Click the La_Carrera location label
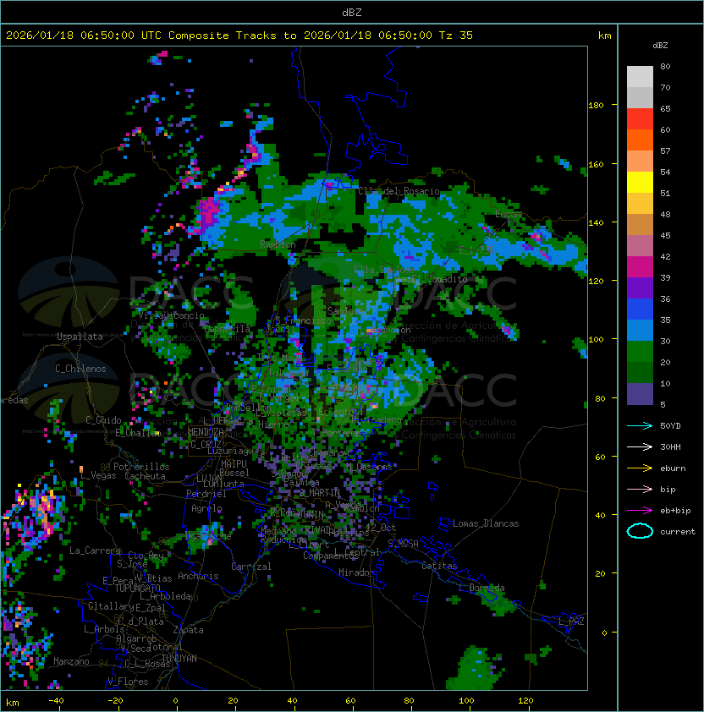 tap(95, 550)
